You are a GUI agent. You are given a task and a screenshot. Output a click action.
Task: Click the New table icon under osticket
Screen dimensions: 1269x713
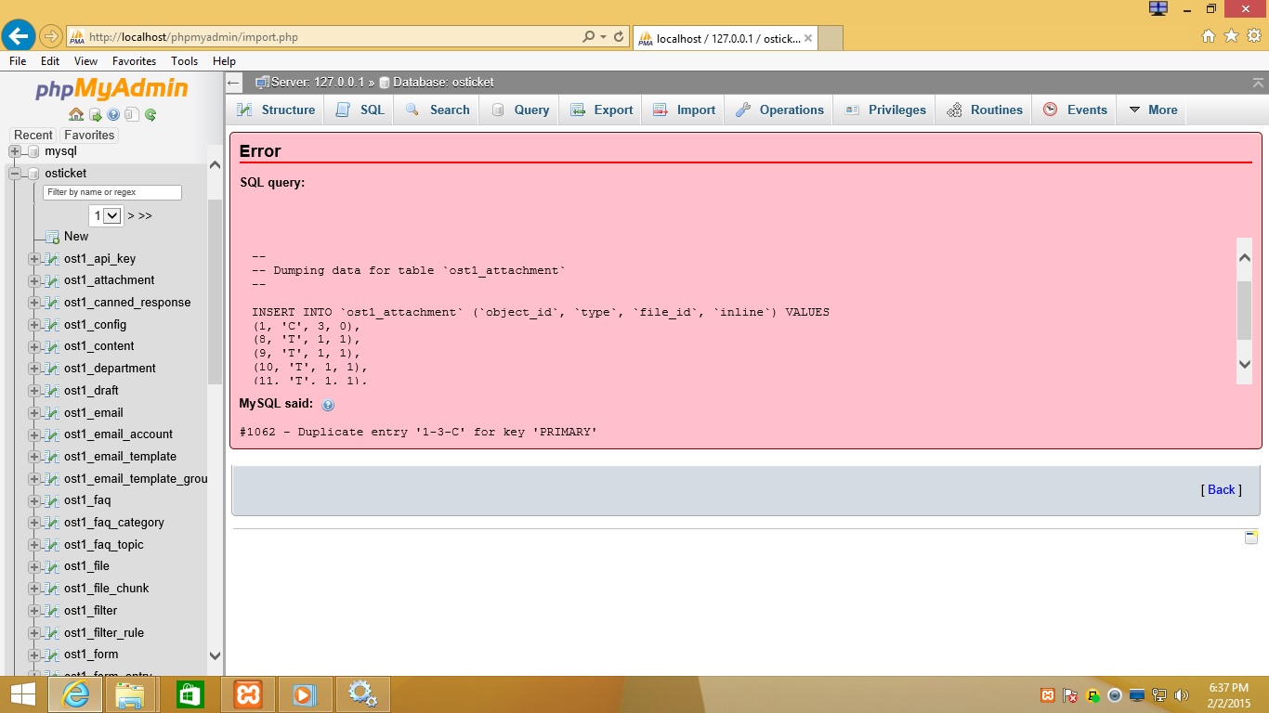(x=53, y=237)
